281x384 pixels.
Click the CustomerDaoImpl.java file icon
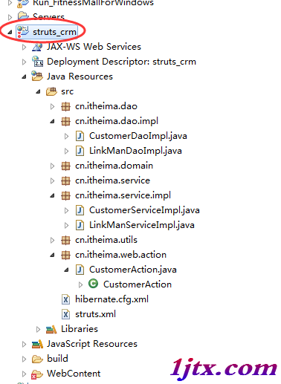coord(80,136)
